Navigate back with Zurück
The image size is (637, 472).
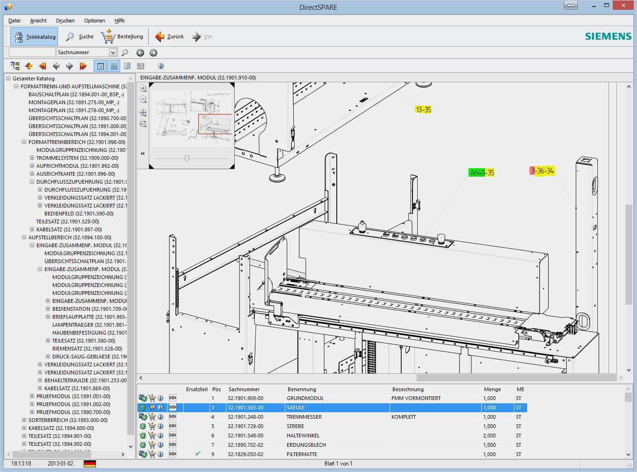pos(169,36)
